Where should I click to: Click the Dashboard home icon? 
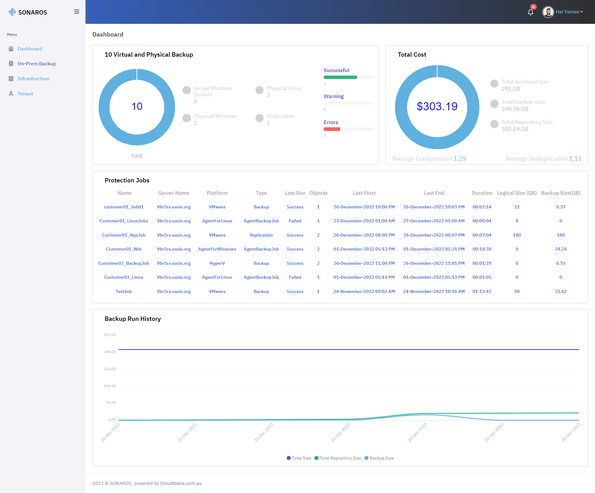[x=11, y=49]
